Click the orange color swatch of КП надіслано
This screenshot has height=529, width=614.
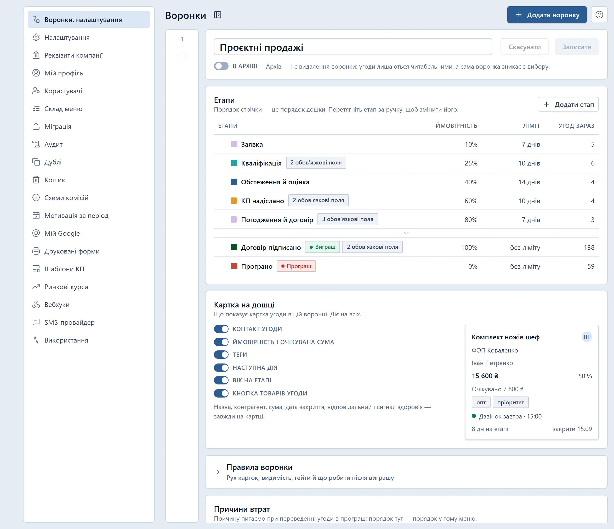[234, 201]
